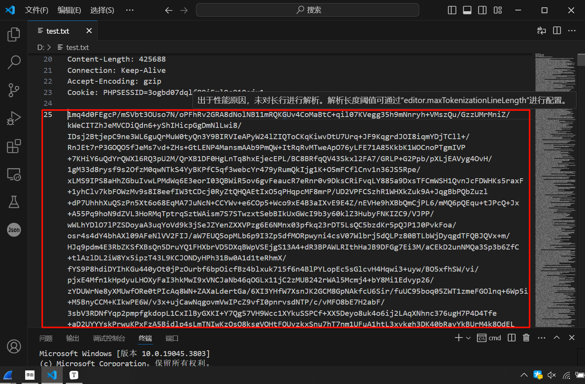Open the Testing flask view
585x384 pixels.
click(14, 202)
